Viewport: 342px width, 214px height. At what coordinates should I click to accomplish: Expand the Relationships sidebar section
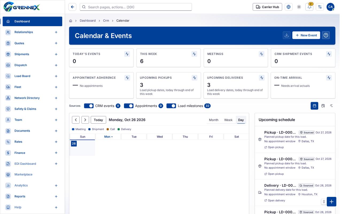pos(56,32)
